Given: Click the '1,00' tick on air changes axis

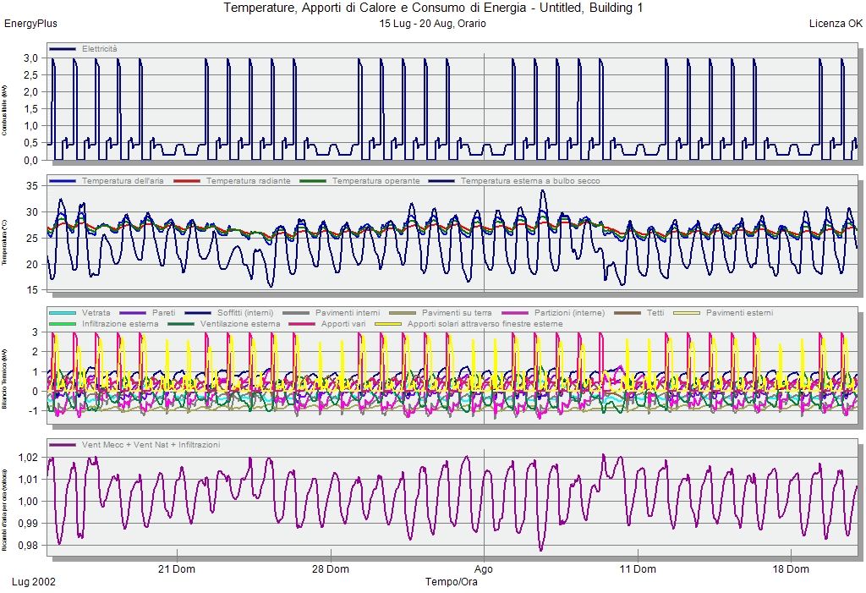Looking at the screenshot, I should point(28,502).
